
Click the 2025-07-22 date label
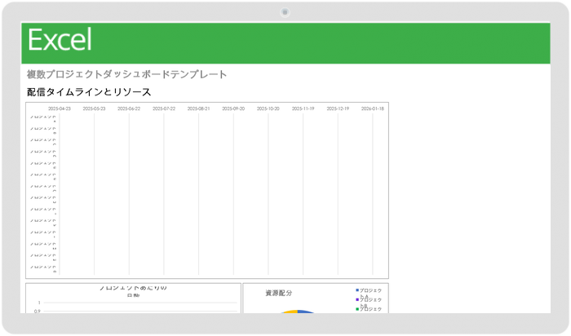click(x=164, y=108)
